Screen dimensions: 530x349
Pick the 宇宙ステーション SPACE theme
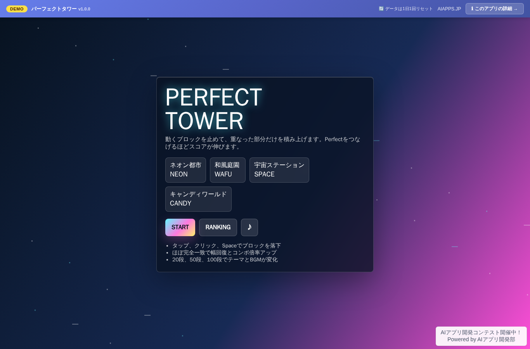(279, 170)
